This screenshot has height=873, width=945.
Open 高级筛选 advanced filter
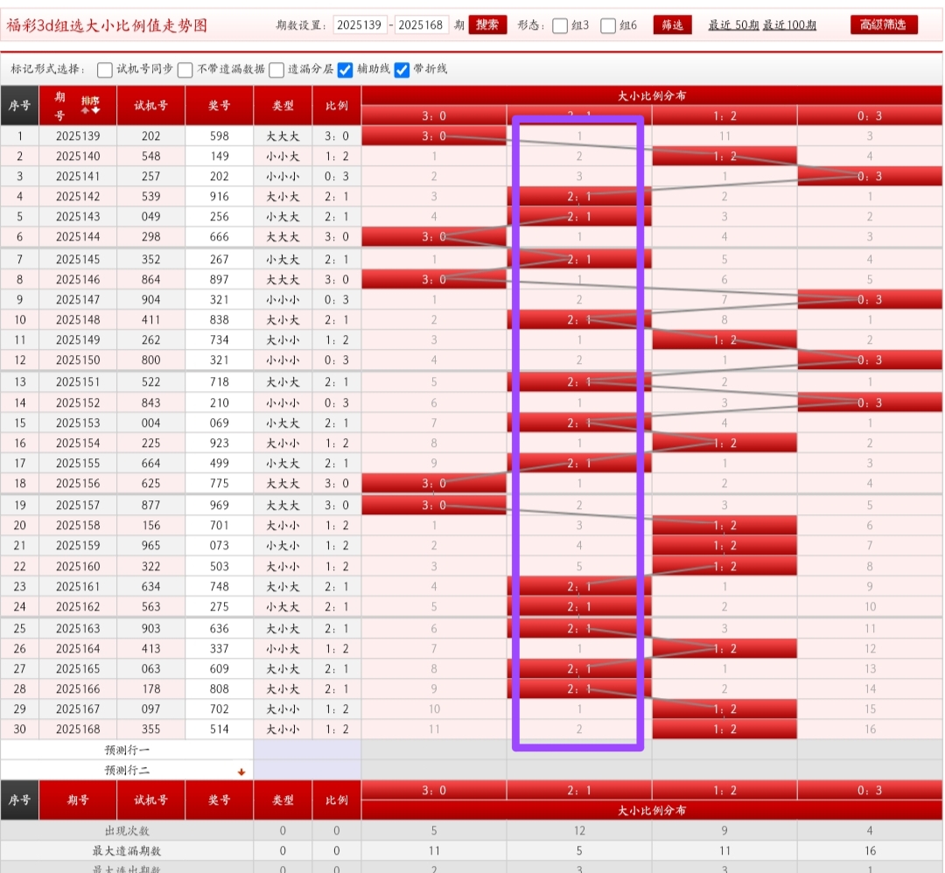tap(884, 24)
